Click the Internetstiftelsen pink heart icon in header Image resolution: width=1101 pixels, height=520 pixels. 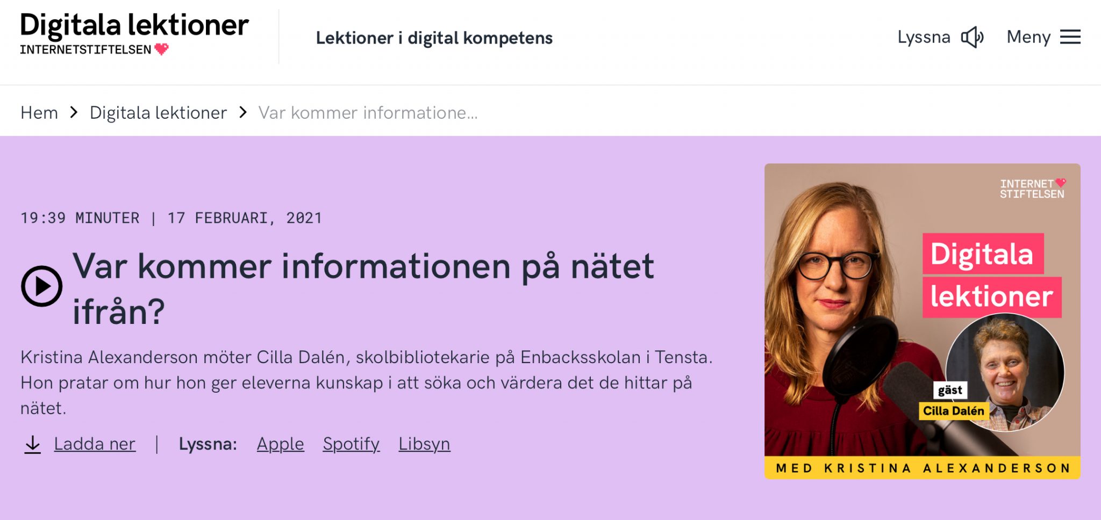(161, 49)
